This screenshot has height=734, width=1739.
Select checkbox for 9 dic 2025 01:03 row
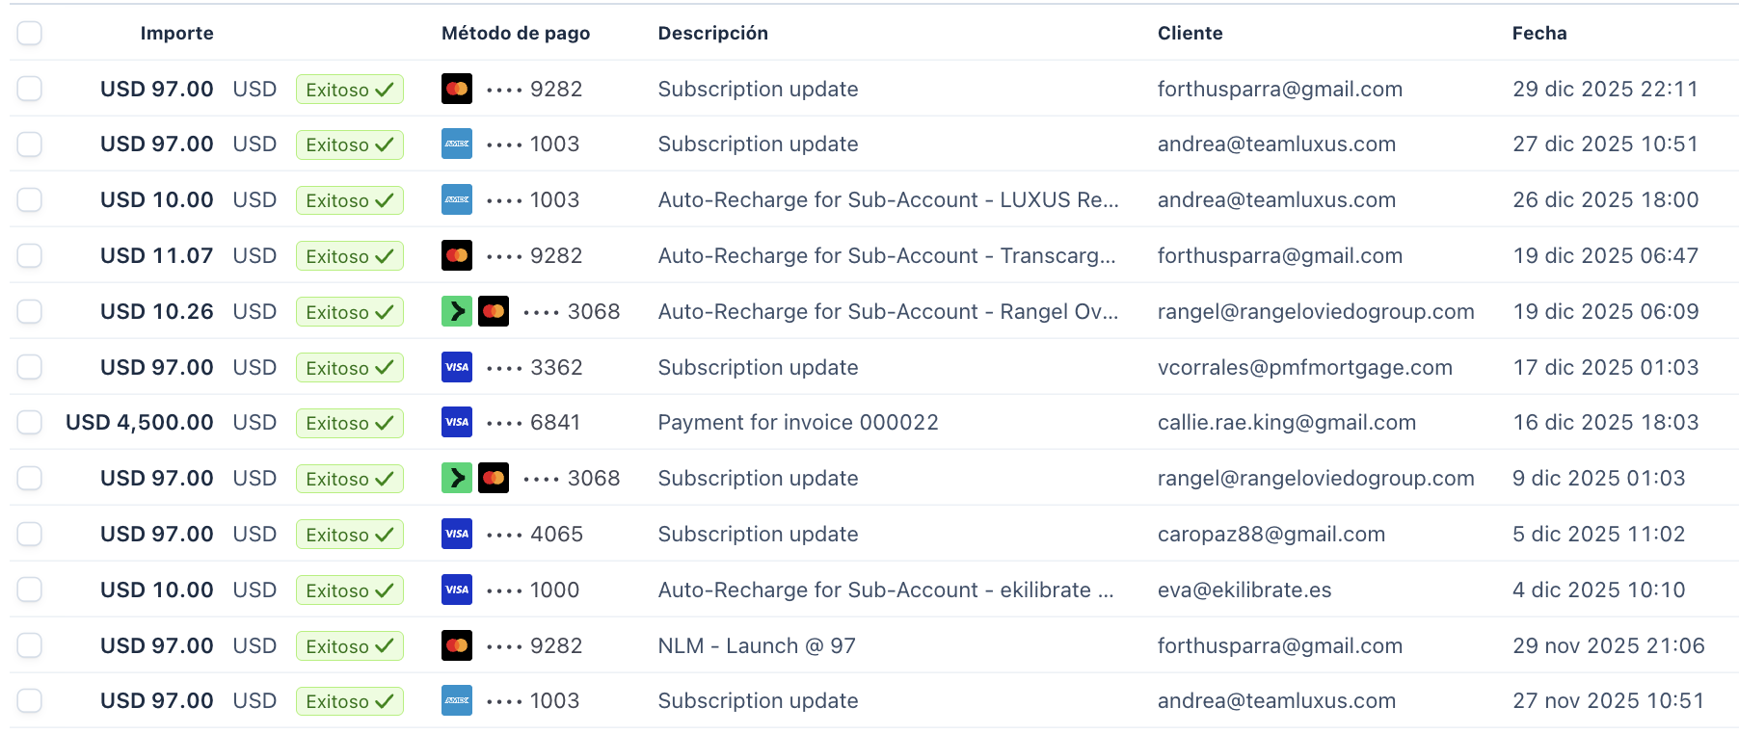pos(30,478)
